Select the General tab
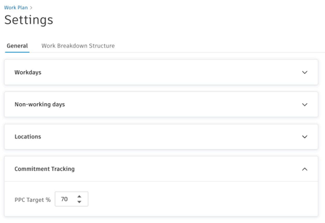The image size is (325, 223). (x=17, y=46)
